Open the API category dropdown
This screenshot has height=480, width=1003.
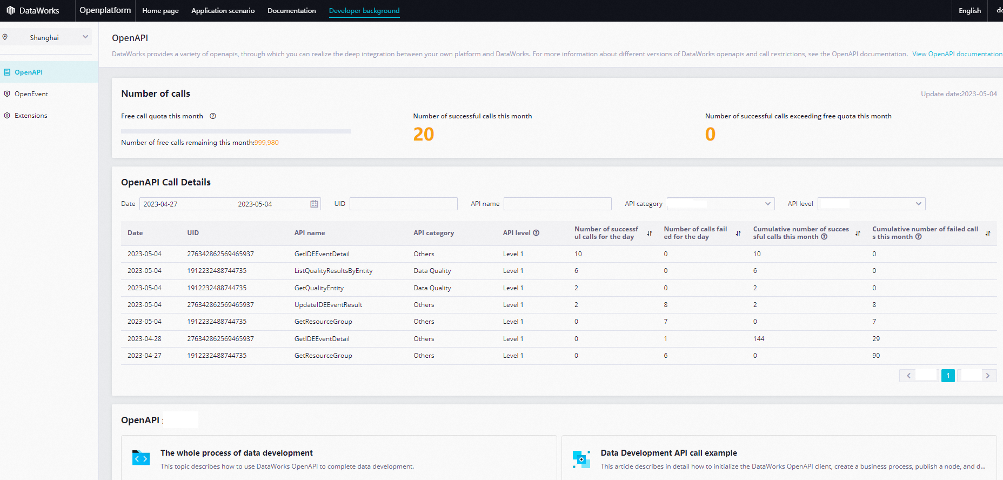click(x=720, y=204)
